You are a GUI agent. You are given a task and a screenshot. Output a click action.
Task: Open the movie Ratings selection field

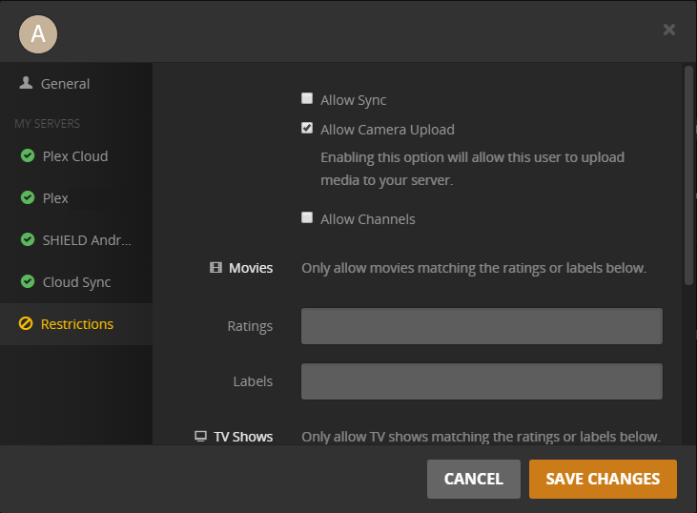point(482,326)
